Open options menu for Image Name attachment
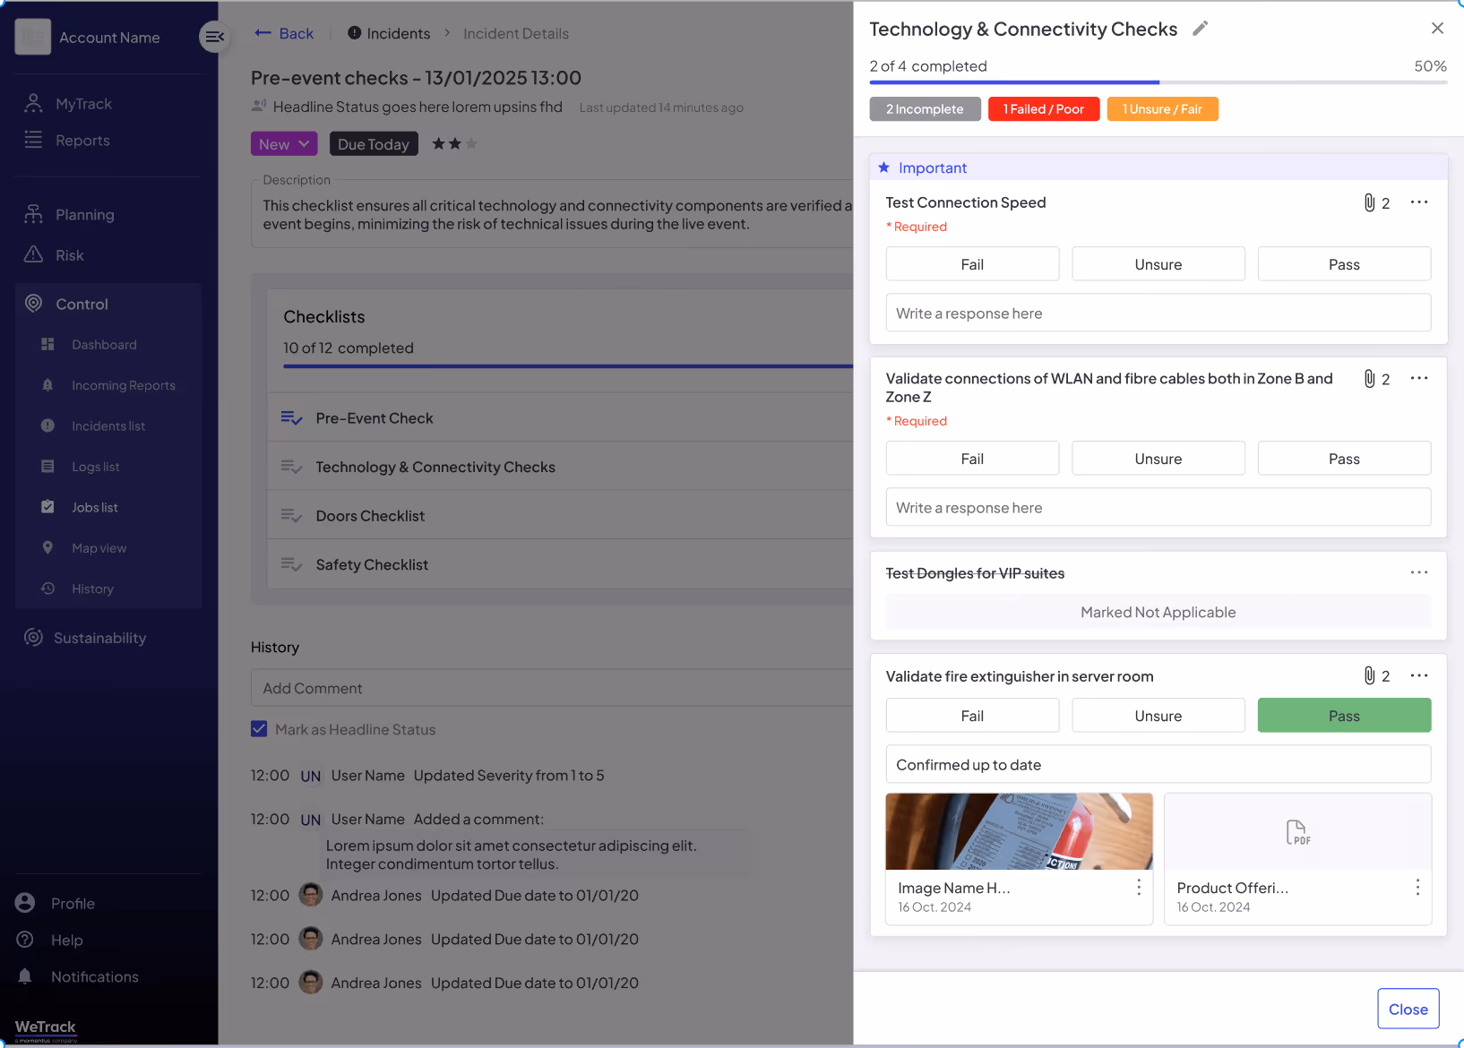 (1139, 887)
